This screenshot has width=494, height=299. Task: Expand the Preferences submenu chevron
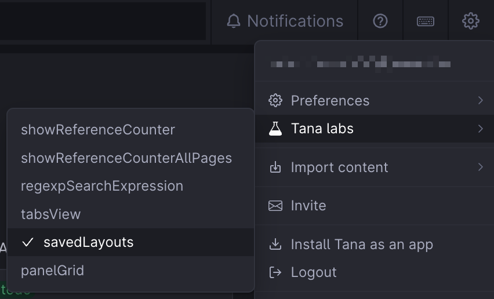[x=481, y=100]
